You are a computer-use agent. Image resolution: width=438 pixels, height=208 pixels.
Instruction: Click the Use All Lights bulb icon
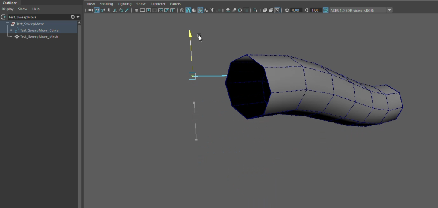tap(212, 10)
